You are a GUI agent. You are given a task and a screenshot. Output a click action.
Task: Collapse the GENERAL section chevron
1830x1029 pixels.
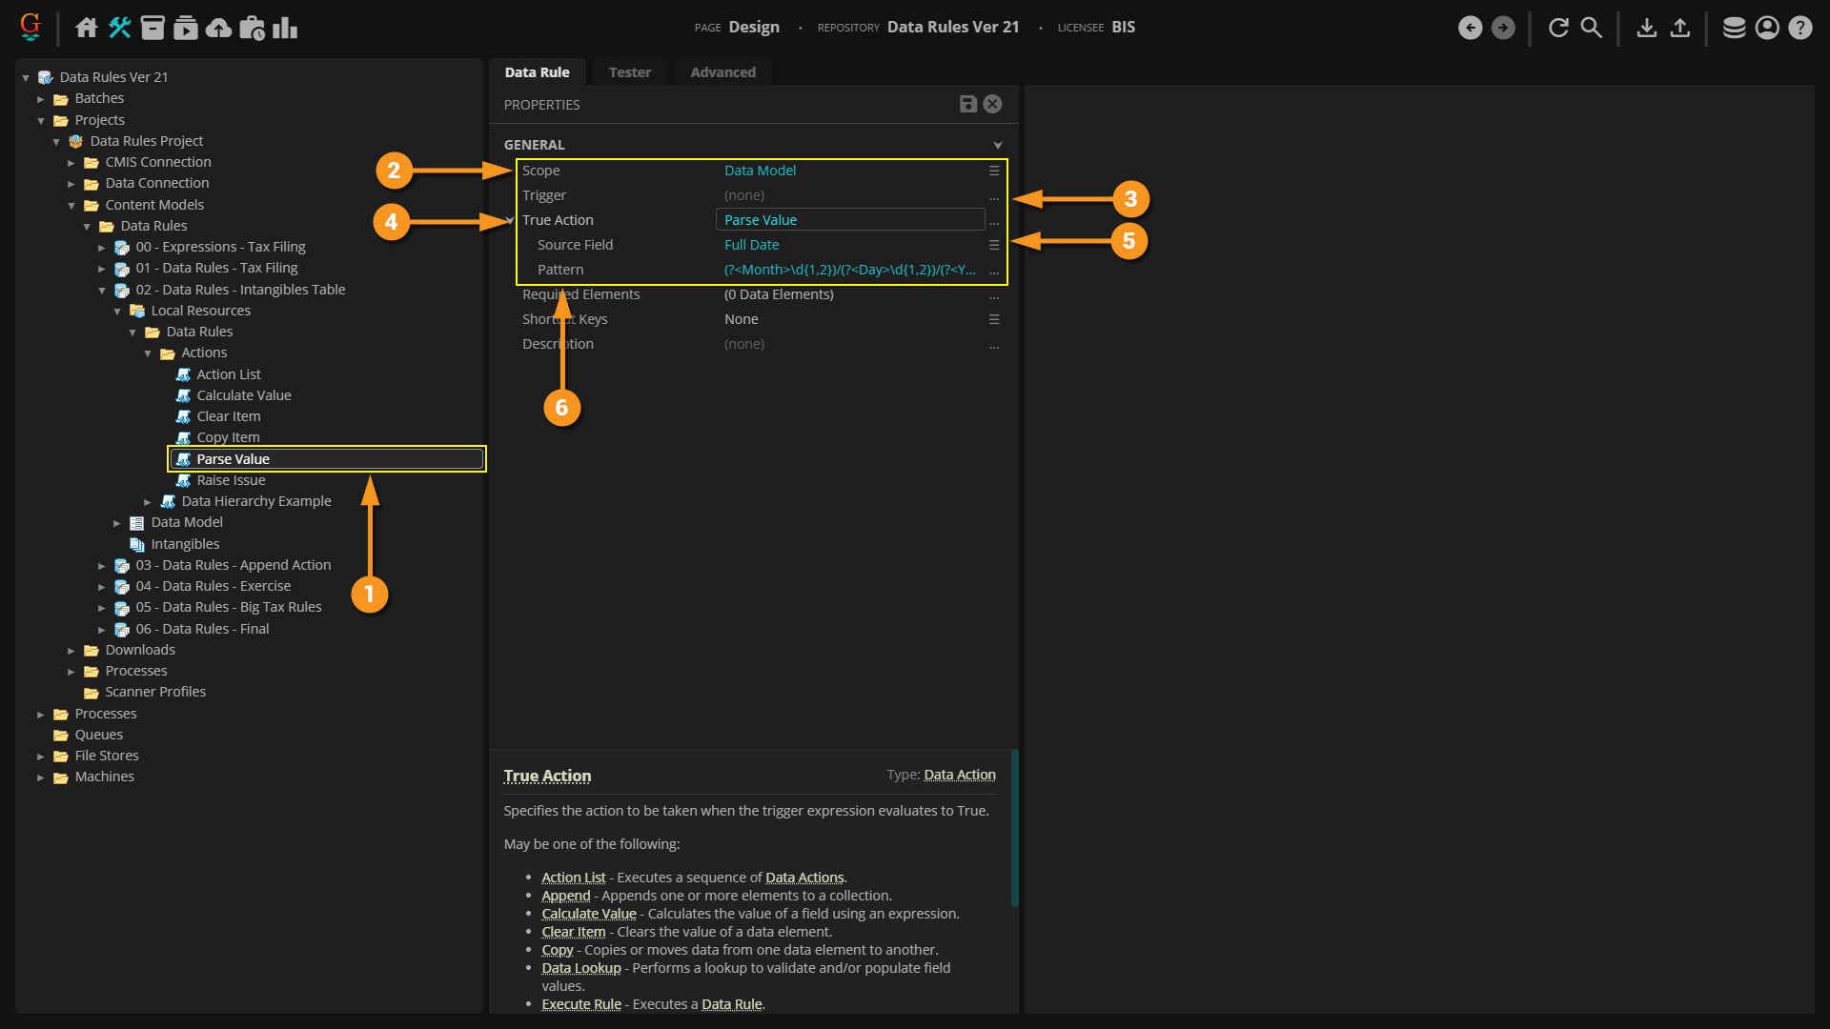pyautogui.click(x=997, y=145)
